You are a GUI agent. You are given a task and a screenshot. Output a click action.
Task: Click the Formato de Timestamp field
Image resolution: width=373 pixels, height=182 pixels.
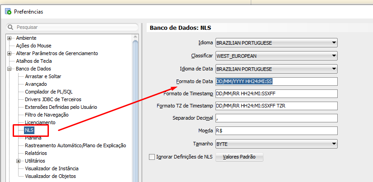(x=277, y=94)
